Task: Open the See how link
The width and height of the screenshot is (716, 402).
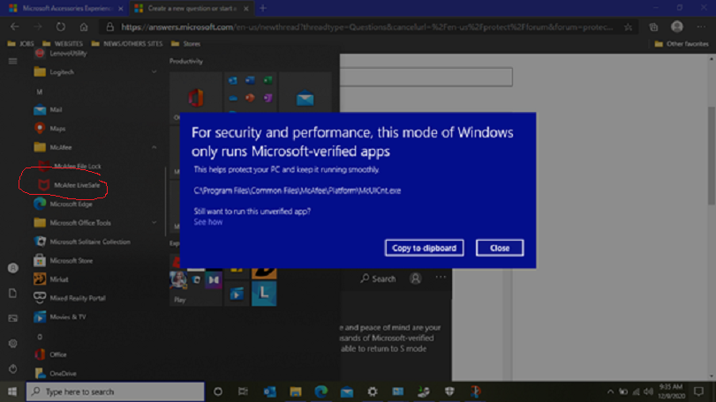Action: tap(208, 222)
